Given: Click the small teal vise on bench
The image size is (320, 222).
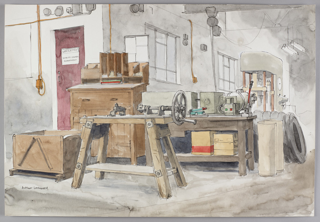Looking at the screenshot, I should [199, 112].
